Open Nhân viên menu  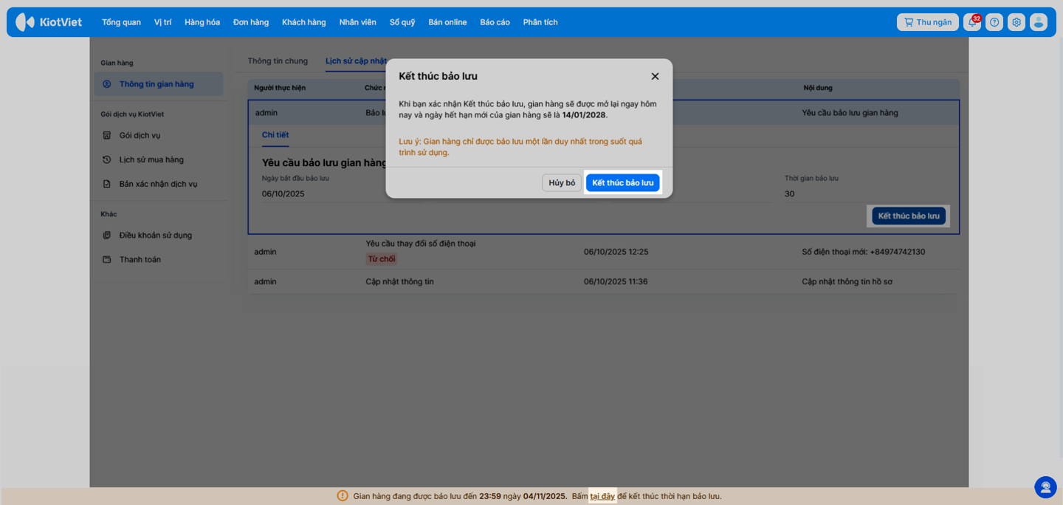[x=357, y=22]
